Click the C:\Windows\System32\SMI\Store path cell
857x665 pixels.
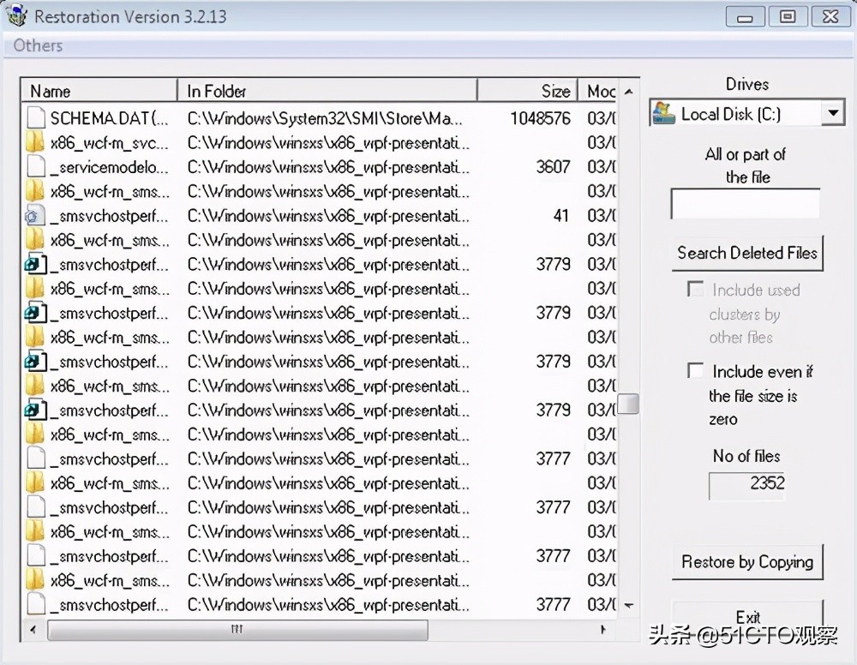tap(325, 118)
